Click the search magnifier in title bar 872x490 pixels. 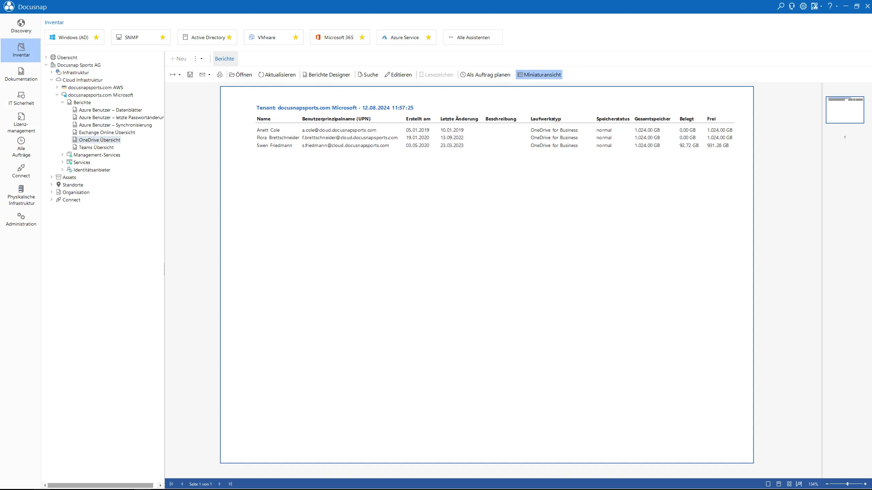[x=780, y=6]
